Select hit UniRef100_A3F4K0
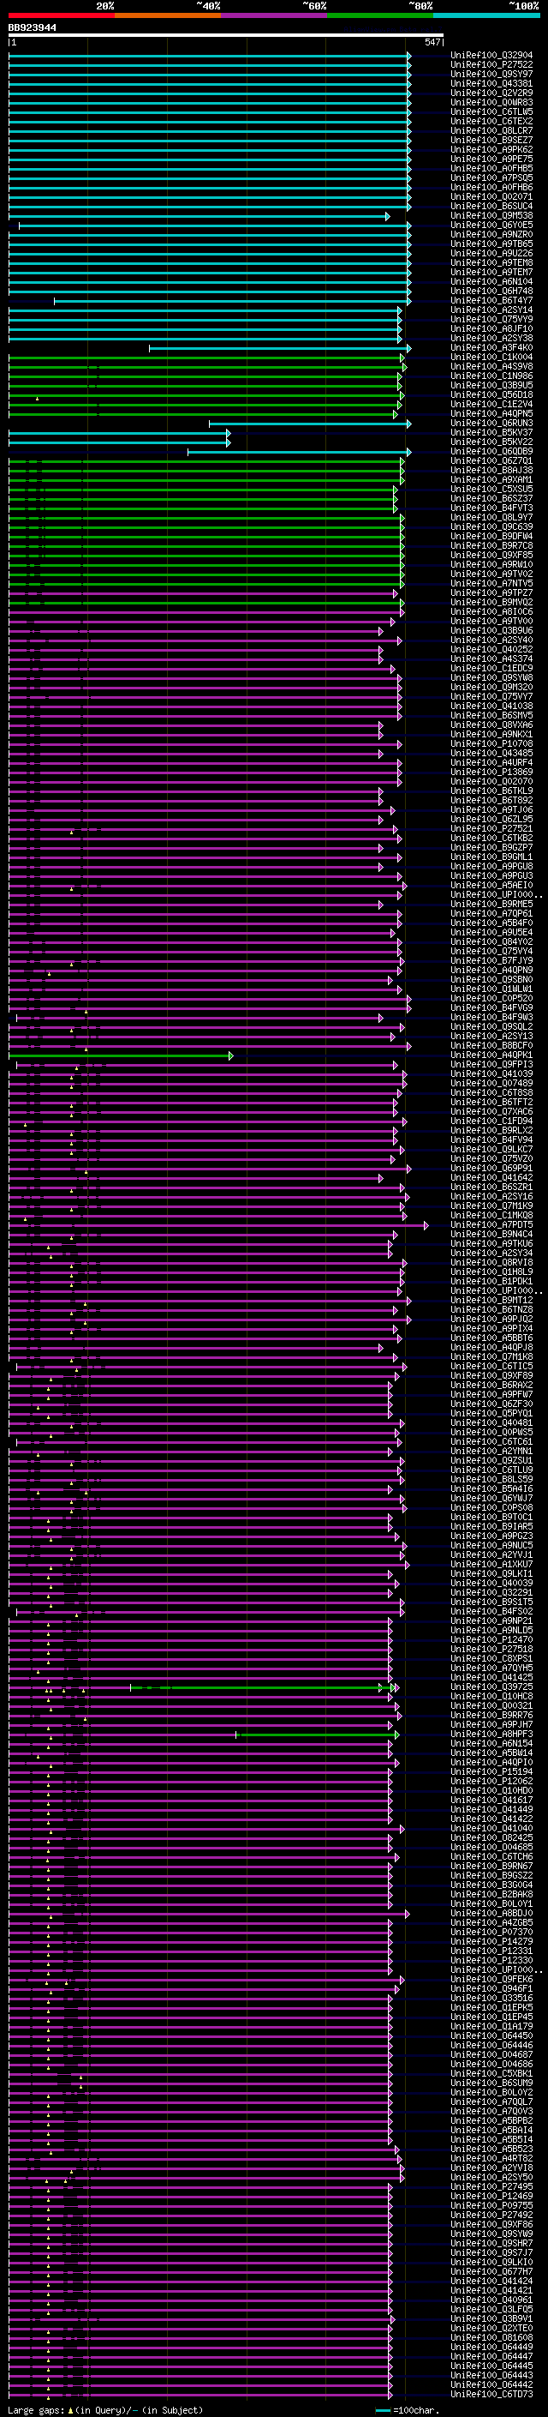 coord(491,348)
